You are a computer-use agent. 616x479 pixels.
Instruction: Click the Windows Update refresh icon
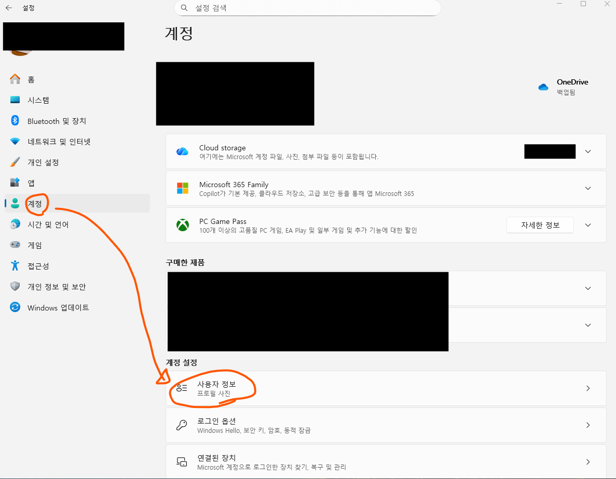(15, 307)
